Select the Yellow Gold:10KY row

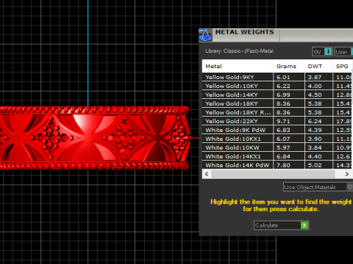coord(277,86)
